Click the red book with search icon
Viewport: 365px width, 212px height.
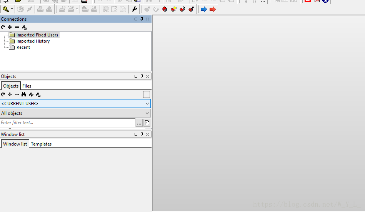pyautogui.click(x=182, y=9)
